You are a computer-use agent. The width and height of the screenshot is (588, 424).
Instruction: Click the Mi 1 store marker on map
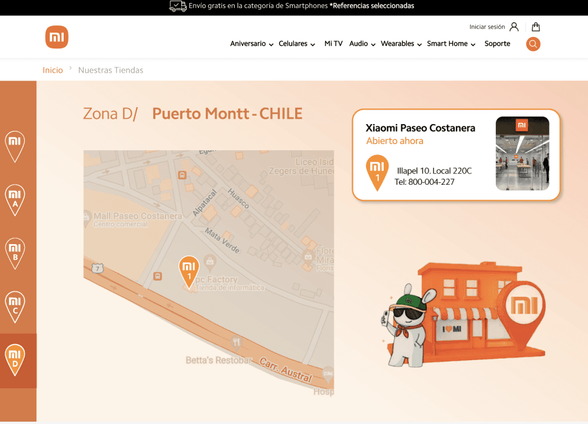coord(189,272)
